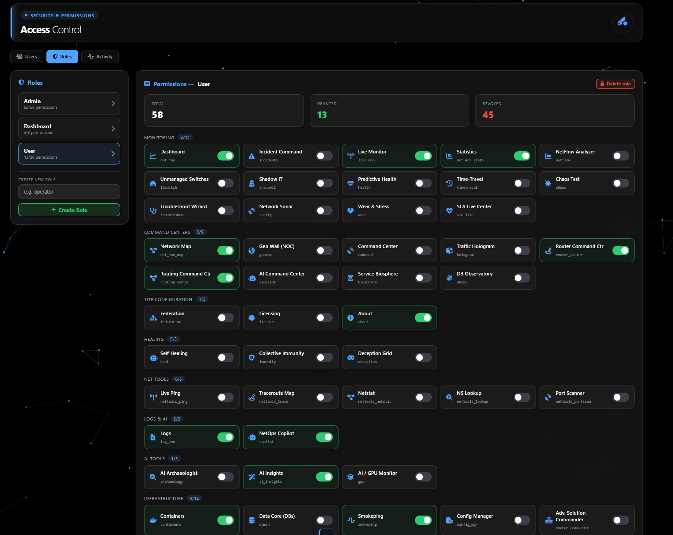Click the Delete role button
The height and width of the screenshot is (535, 673).
[615, 84]
